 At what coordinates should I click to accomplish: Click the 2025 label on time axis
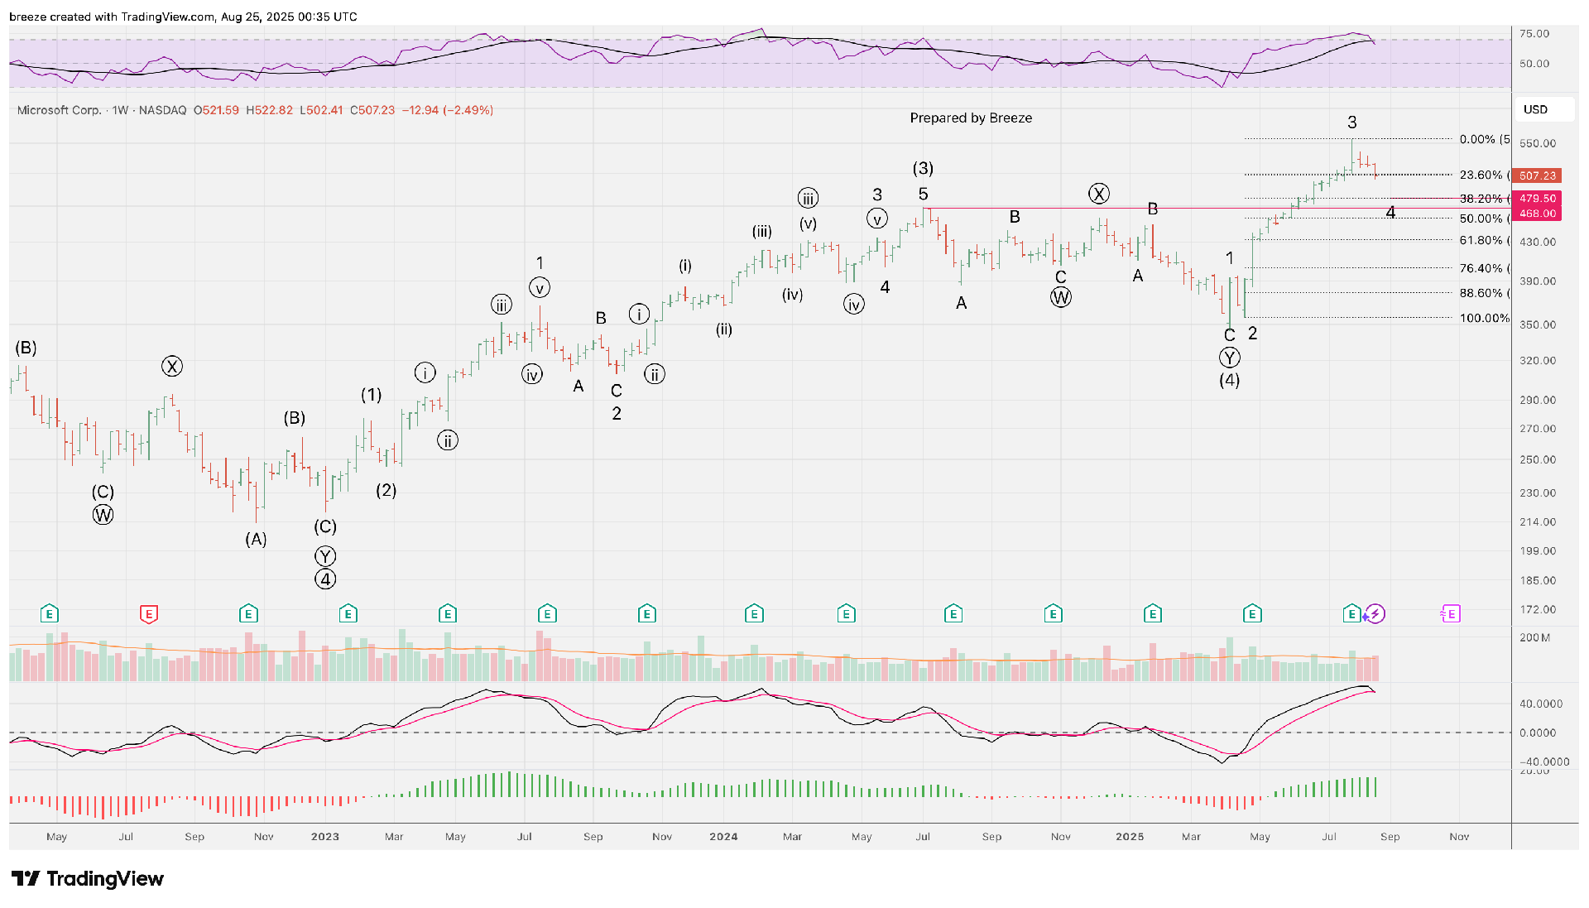click(1130, 837)
